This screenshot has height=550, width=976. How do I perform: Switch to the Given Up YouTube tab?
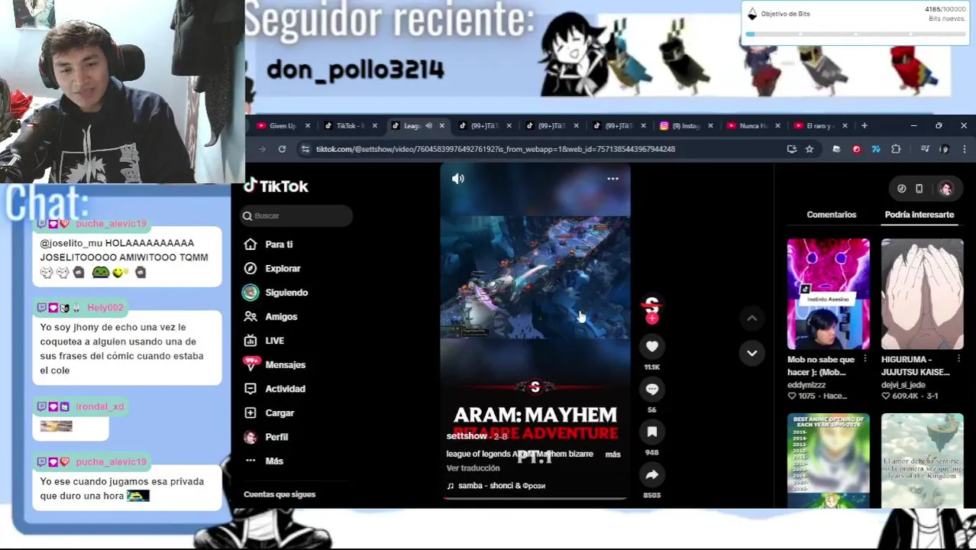[x=276, y=126]
